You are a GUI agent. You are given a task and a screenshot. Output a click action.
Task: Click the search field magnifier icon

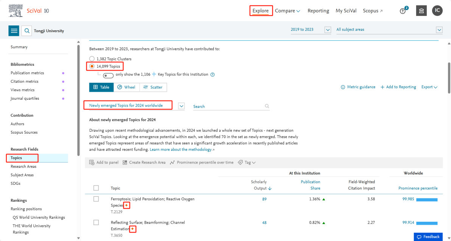coord(267,106)
